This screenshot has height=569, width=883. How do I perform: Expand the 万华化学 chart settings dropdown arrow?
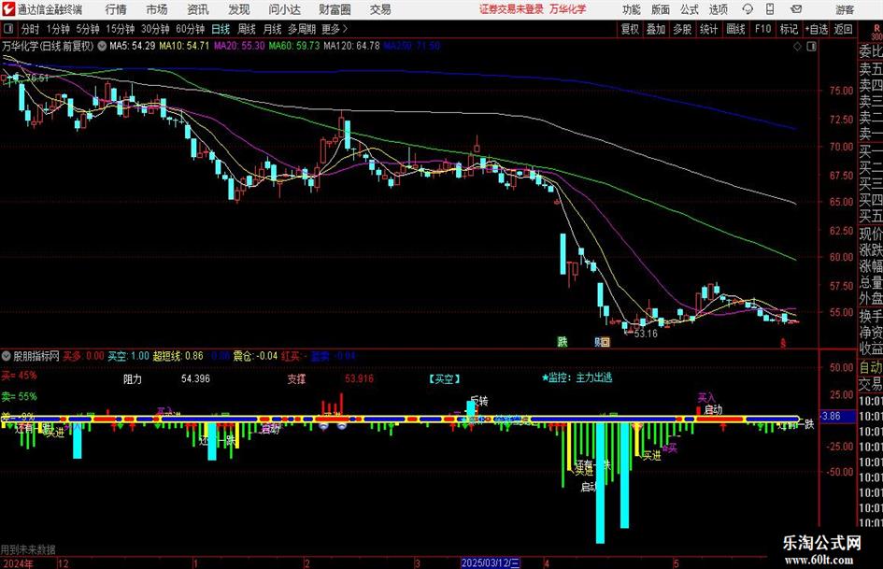click(102, 46)
